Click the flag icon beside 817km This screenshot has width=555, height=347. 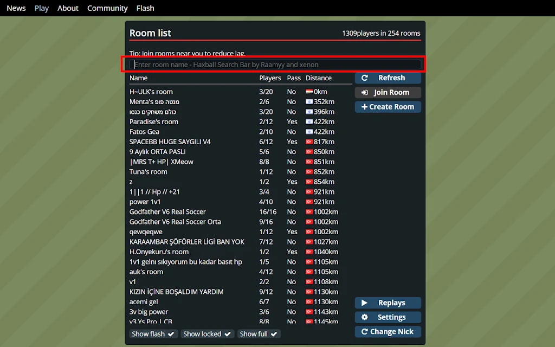point(309,142)
